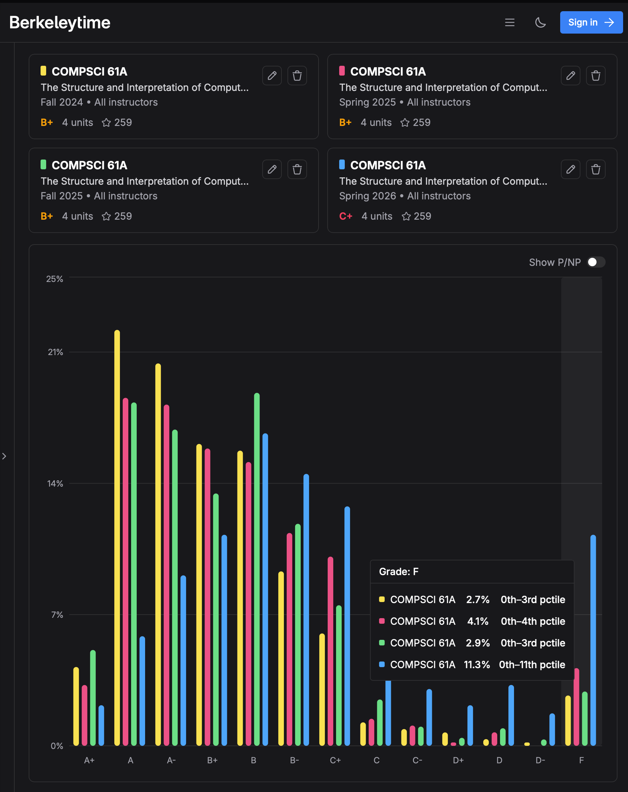Click the B+ average grade on Fall 2024 card

(47, 122)
